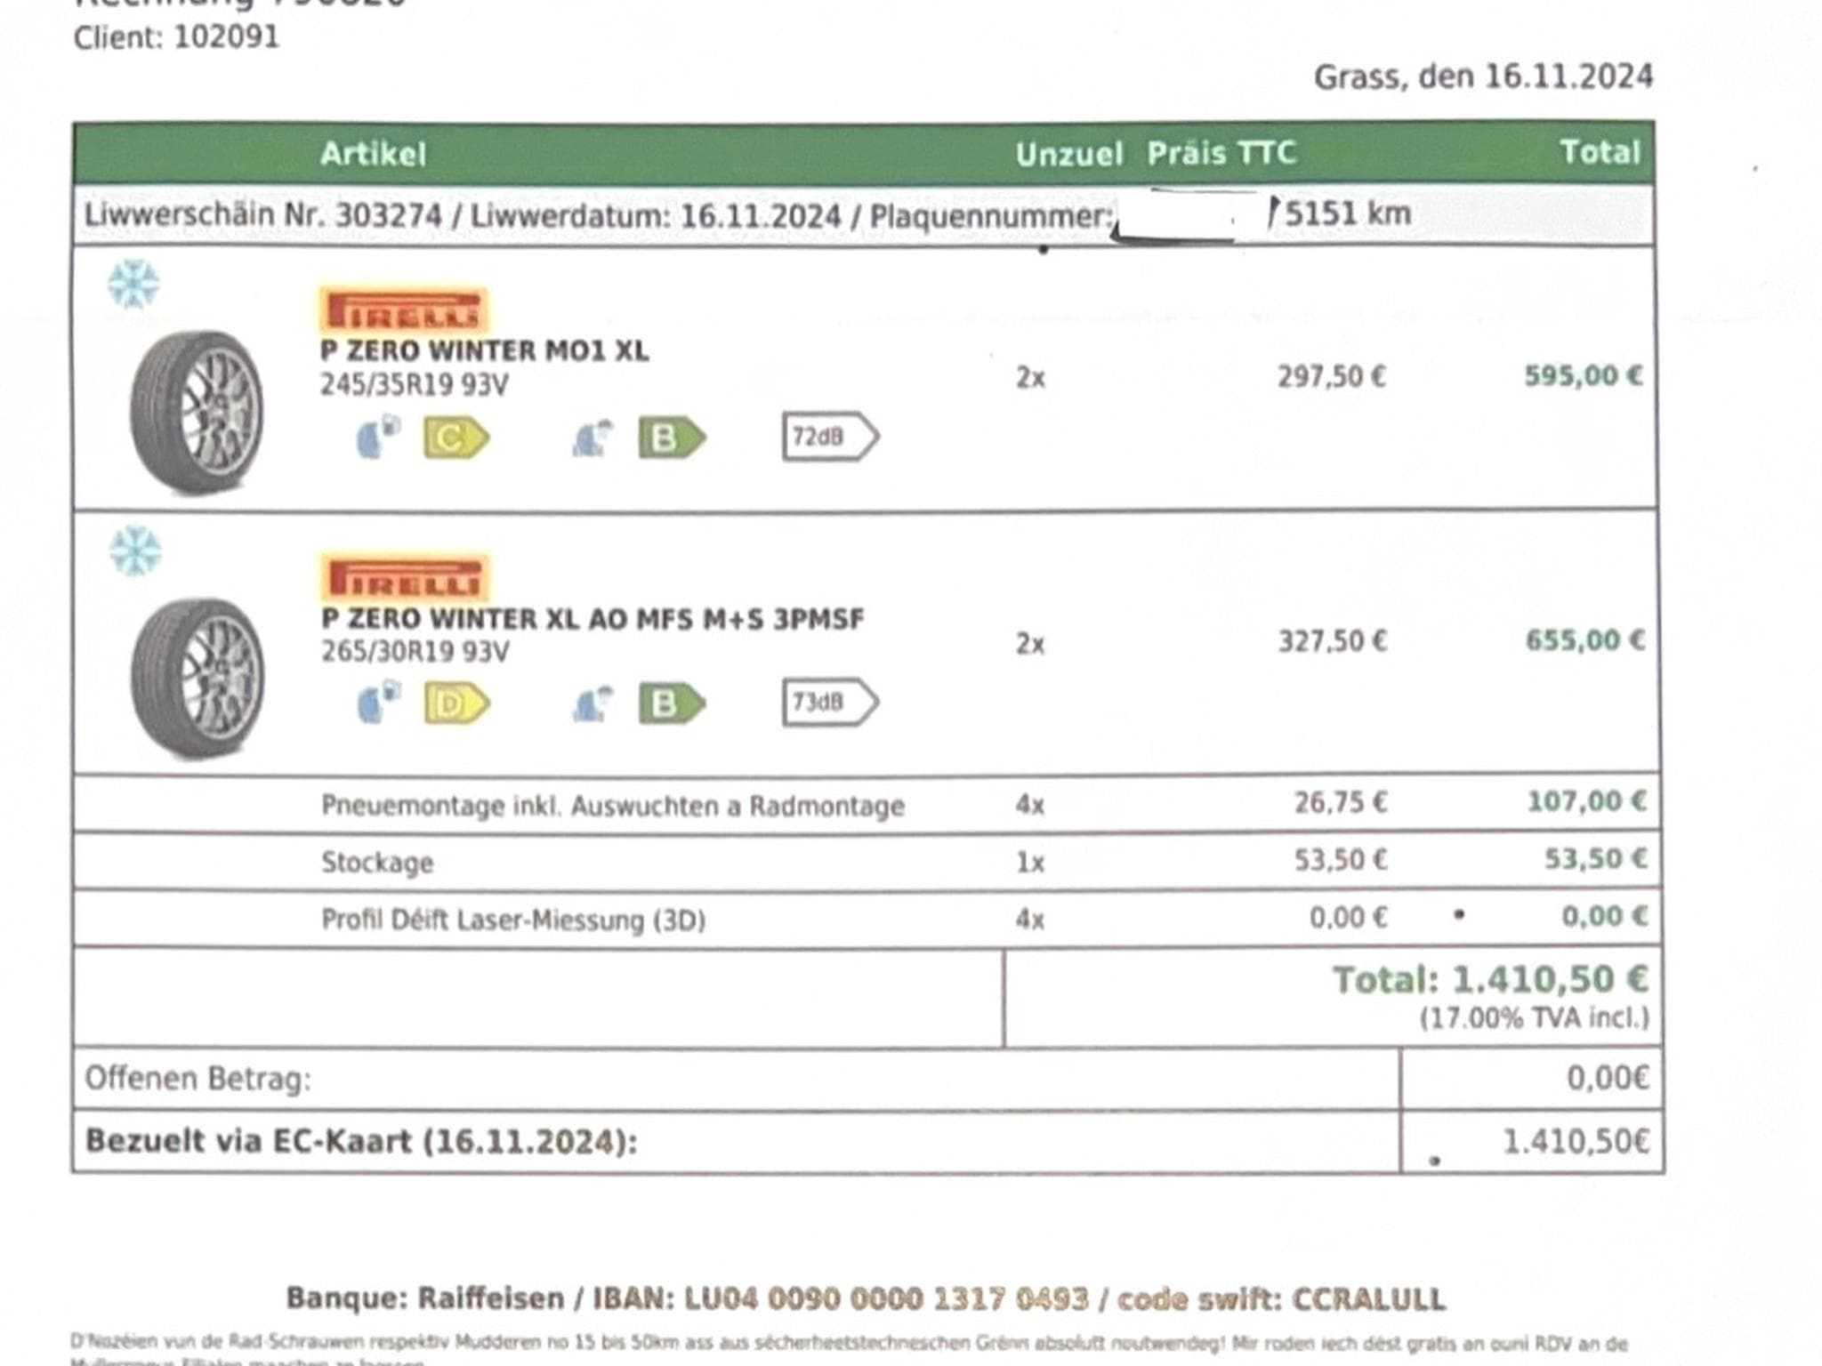The image size is (1822, 1366).
Task: Select the tire image in the 265/30R19 row
Action: (198, 678)
